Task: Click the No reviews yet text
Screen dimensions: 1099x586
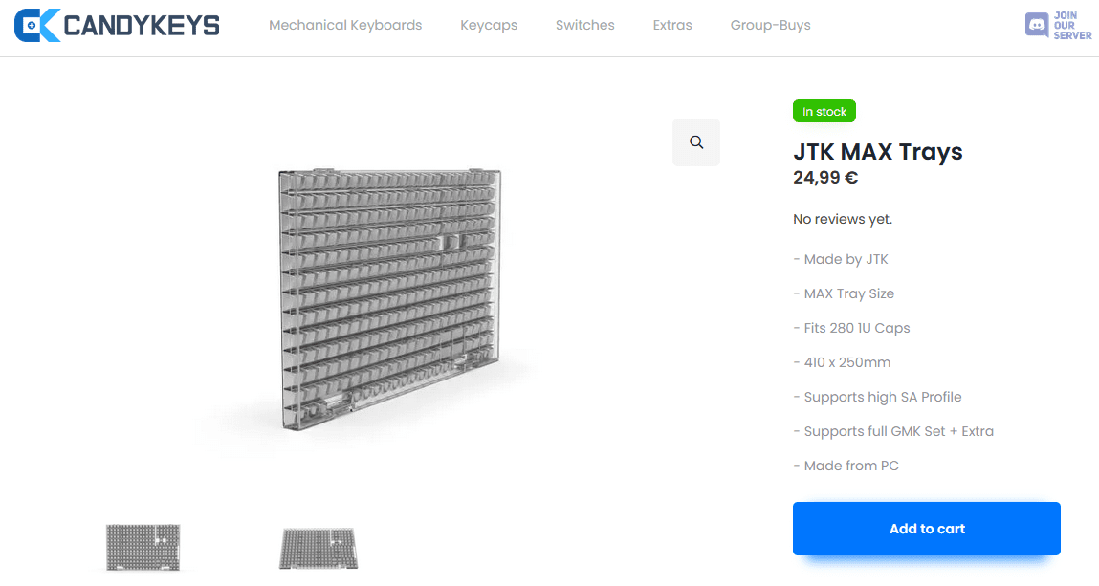Action: 843,219
